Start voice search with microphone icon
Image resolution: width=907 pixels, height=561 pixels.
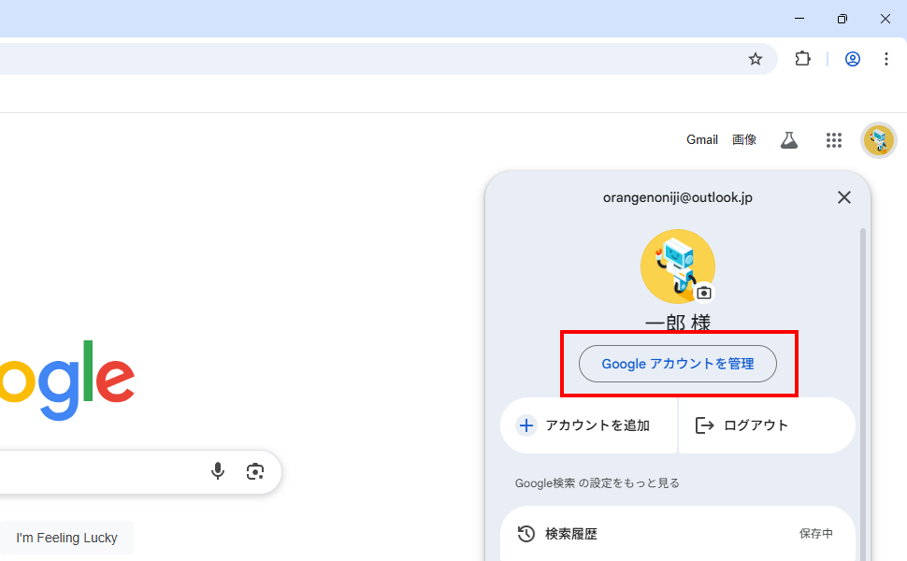click(218, 471)
